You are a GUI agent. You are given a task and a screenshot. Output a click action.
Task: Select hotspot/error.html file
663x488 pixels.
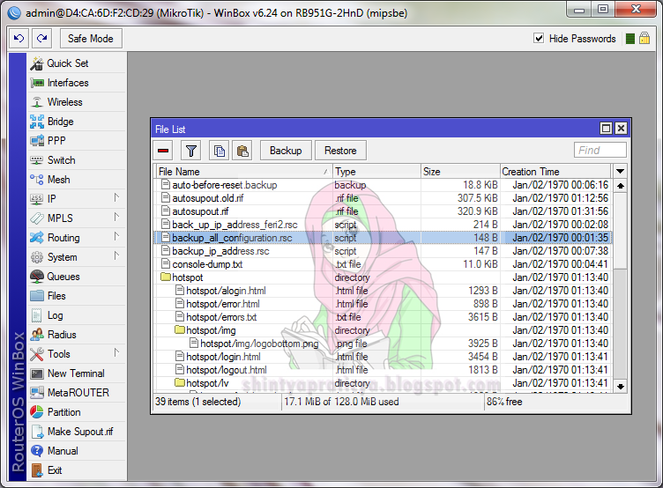(x=383, y=304)
